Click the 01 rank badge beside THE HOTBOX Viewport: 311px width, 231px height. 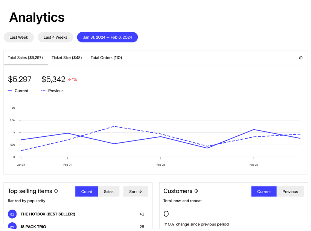coord(12,214)
